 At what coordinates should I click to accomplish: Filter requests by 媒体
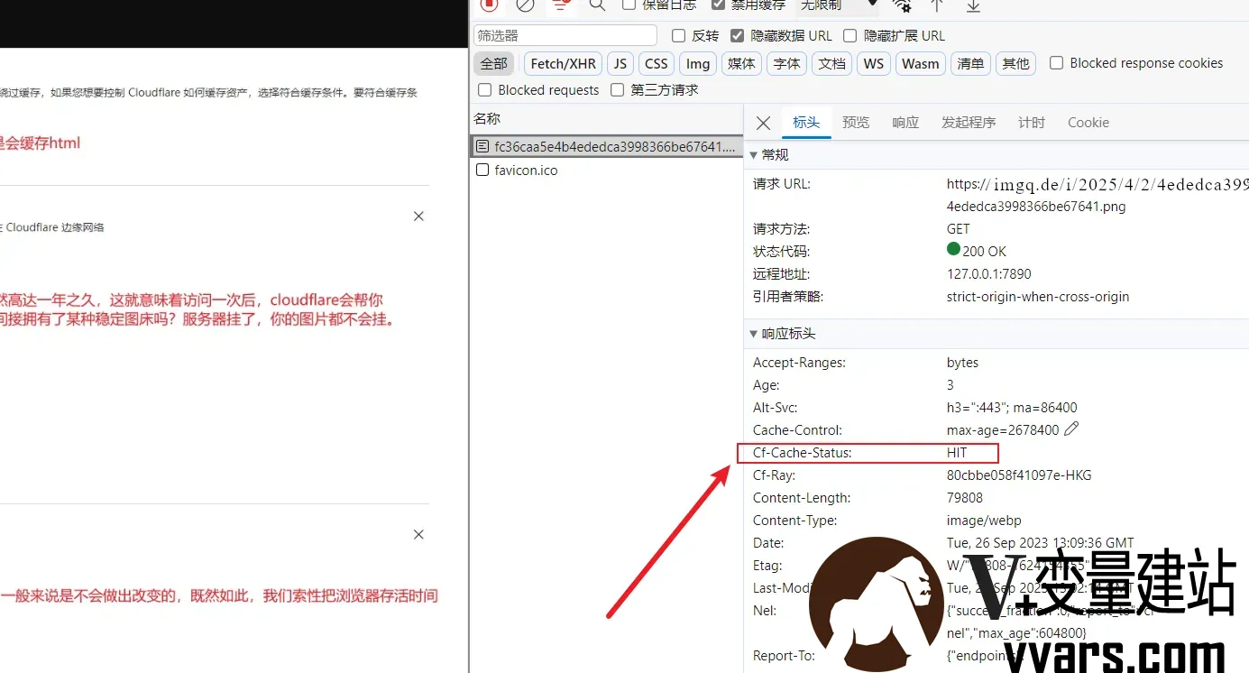(x=741, y=64)
